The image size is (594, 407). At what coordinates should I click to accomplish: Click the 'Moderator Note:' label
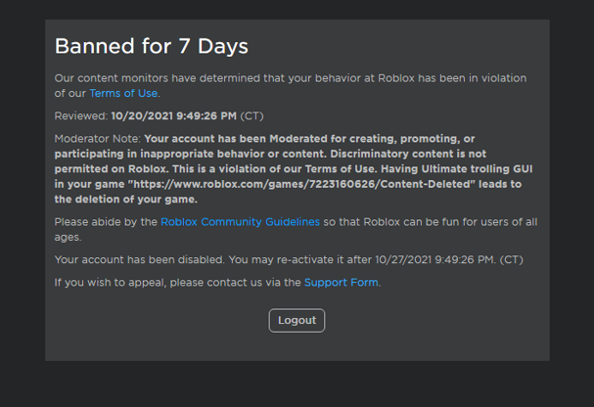(x=97, y=139)
